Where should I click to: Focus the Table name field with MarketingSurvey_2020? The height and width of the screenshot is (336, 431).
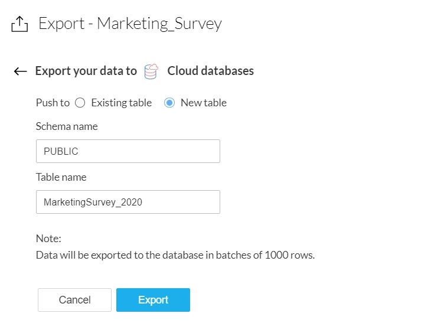pyautogui.click(x=128, y=202)
